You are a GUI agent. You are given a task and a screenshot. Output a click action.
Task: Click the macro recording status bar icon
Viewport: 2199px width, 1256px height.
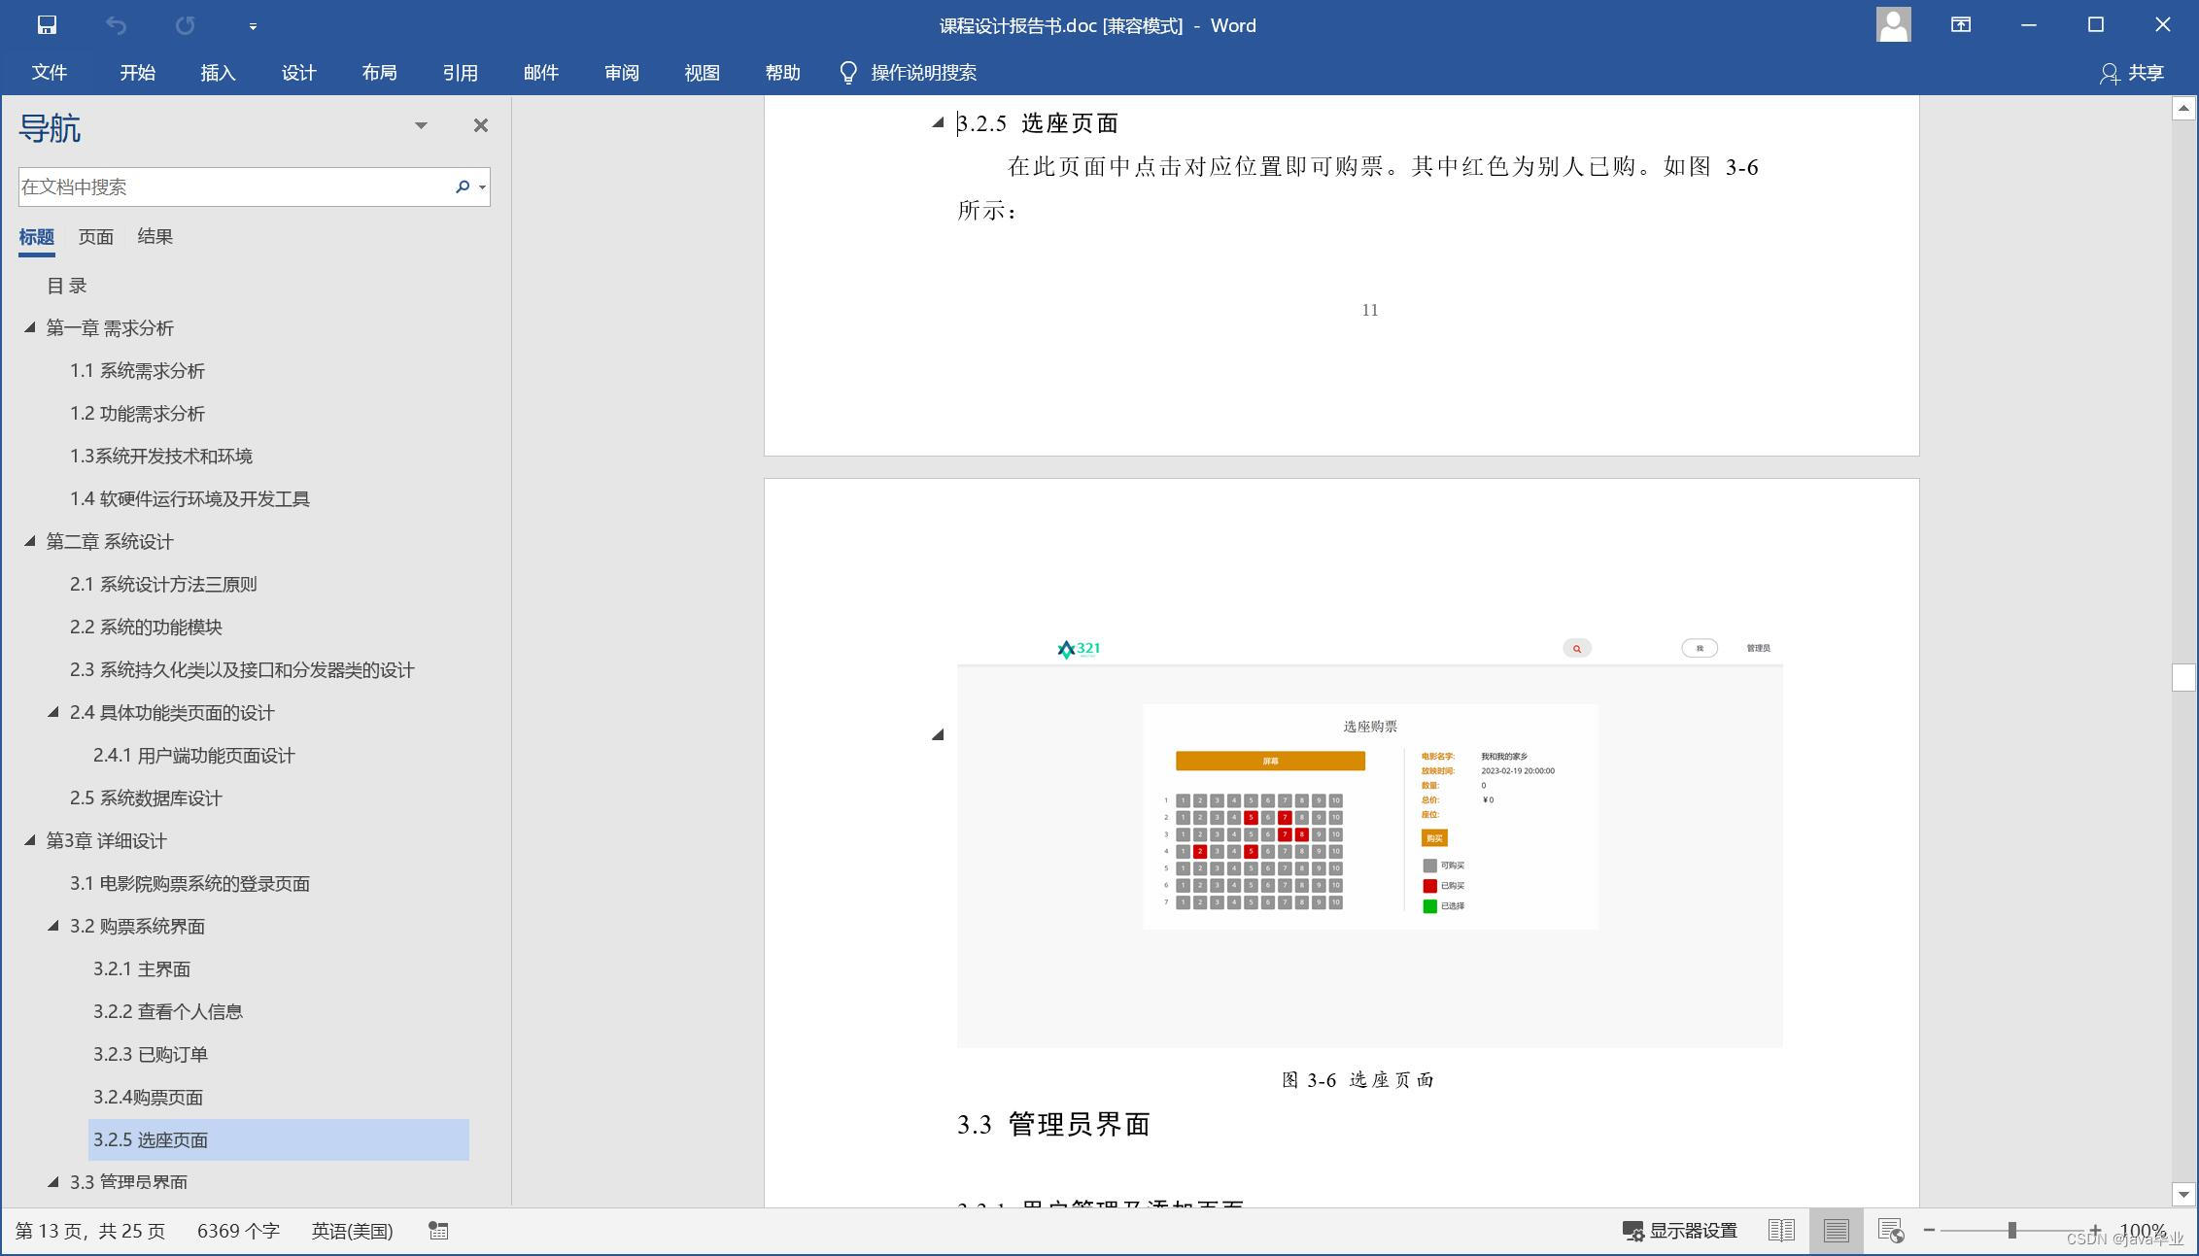pos(438,1232)
